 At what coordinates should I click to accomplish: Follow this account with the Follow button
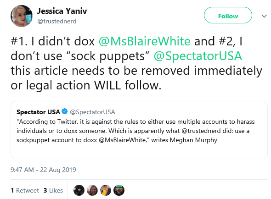pyautogui.click(x=228, y=15)
